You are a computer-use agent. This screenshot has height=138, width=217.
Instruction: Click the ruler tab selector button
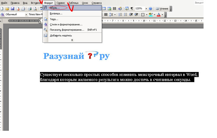click(1, 21)
